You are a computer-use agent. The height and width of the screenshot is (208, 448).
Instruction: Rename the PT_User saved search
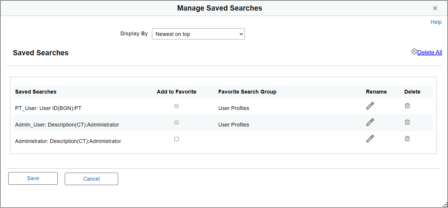(370, 106)
